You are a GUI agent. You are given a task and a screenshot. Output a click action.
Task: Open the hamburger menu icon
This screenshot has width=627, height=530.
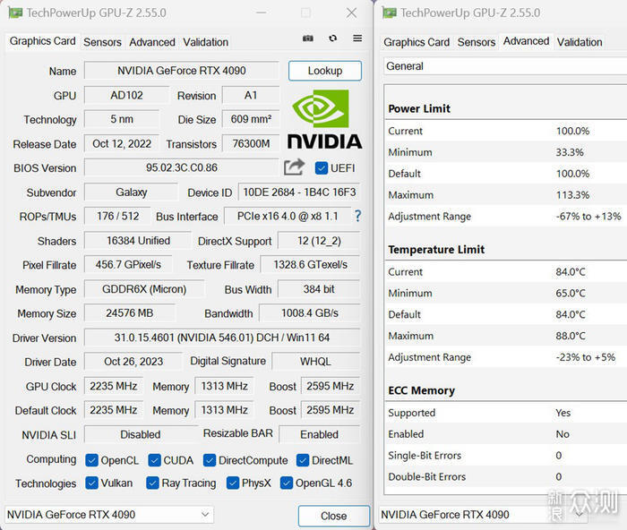pos(357,38)
